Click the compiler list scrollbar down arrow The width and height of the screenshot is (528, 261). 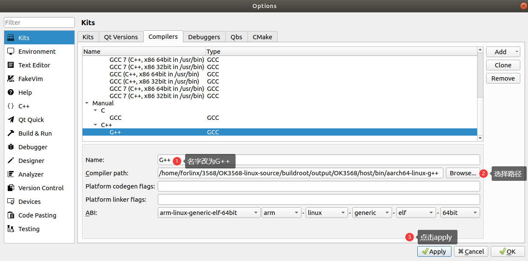[x=480, y=138]
